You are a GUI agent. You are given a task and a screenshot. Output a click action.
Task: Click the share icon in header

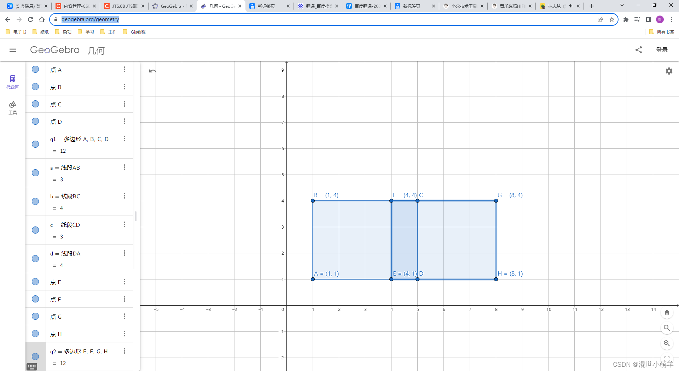pyautogui.click(x=639, y=50)
